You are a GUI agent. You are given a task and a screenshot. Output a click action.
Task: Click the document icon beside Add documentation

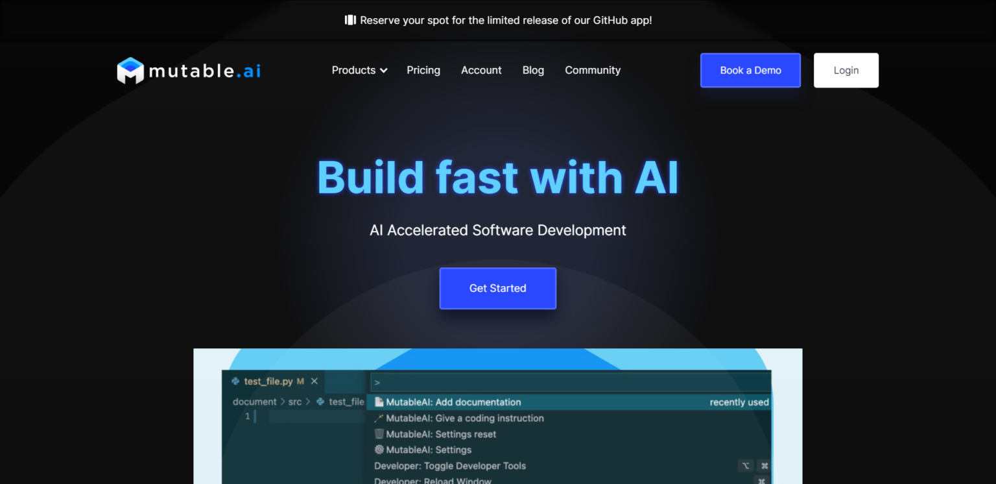pyautogui.click(x=379, y=402)
